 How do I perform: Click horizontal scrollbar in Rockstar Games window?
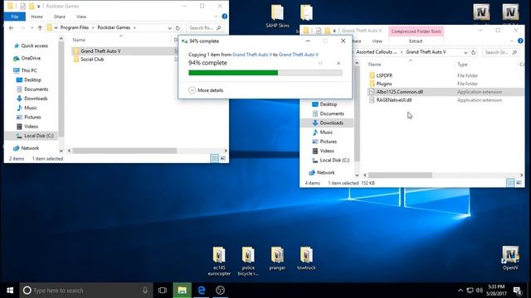pyautogui.click(x=124, y=151)
